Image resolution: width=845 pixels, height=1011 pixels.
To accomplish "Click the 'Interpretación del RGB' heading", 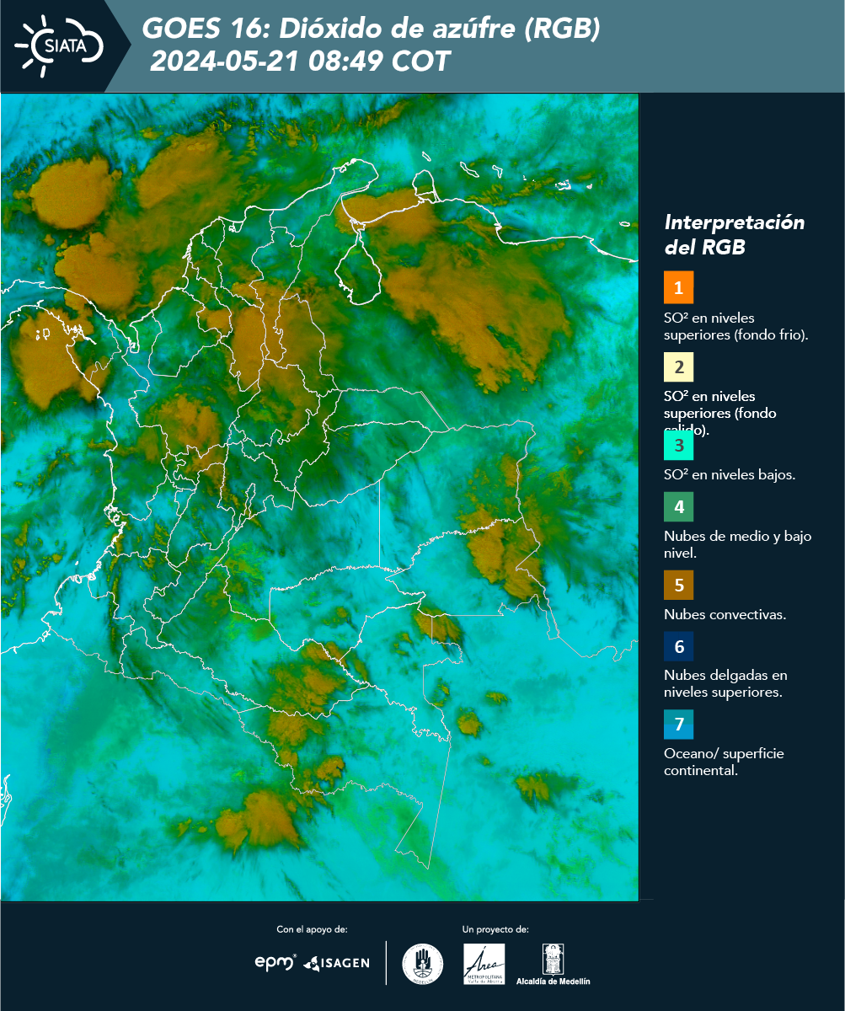I will [735, 235].
